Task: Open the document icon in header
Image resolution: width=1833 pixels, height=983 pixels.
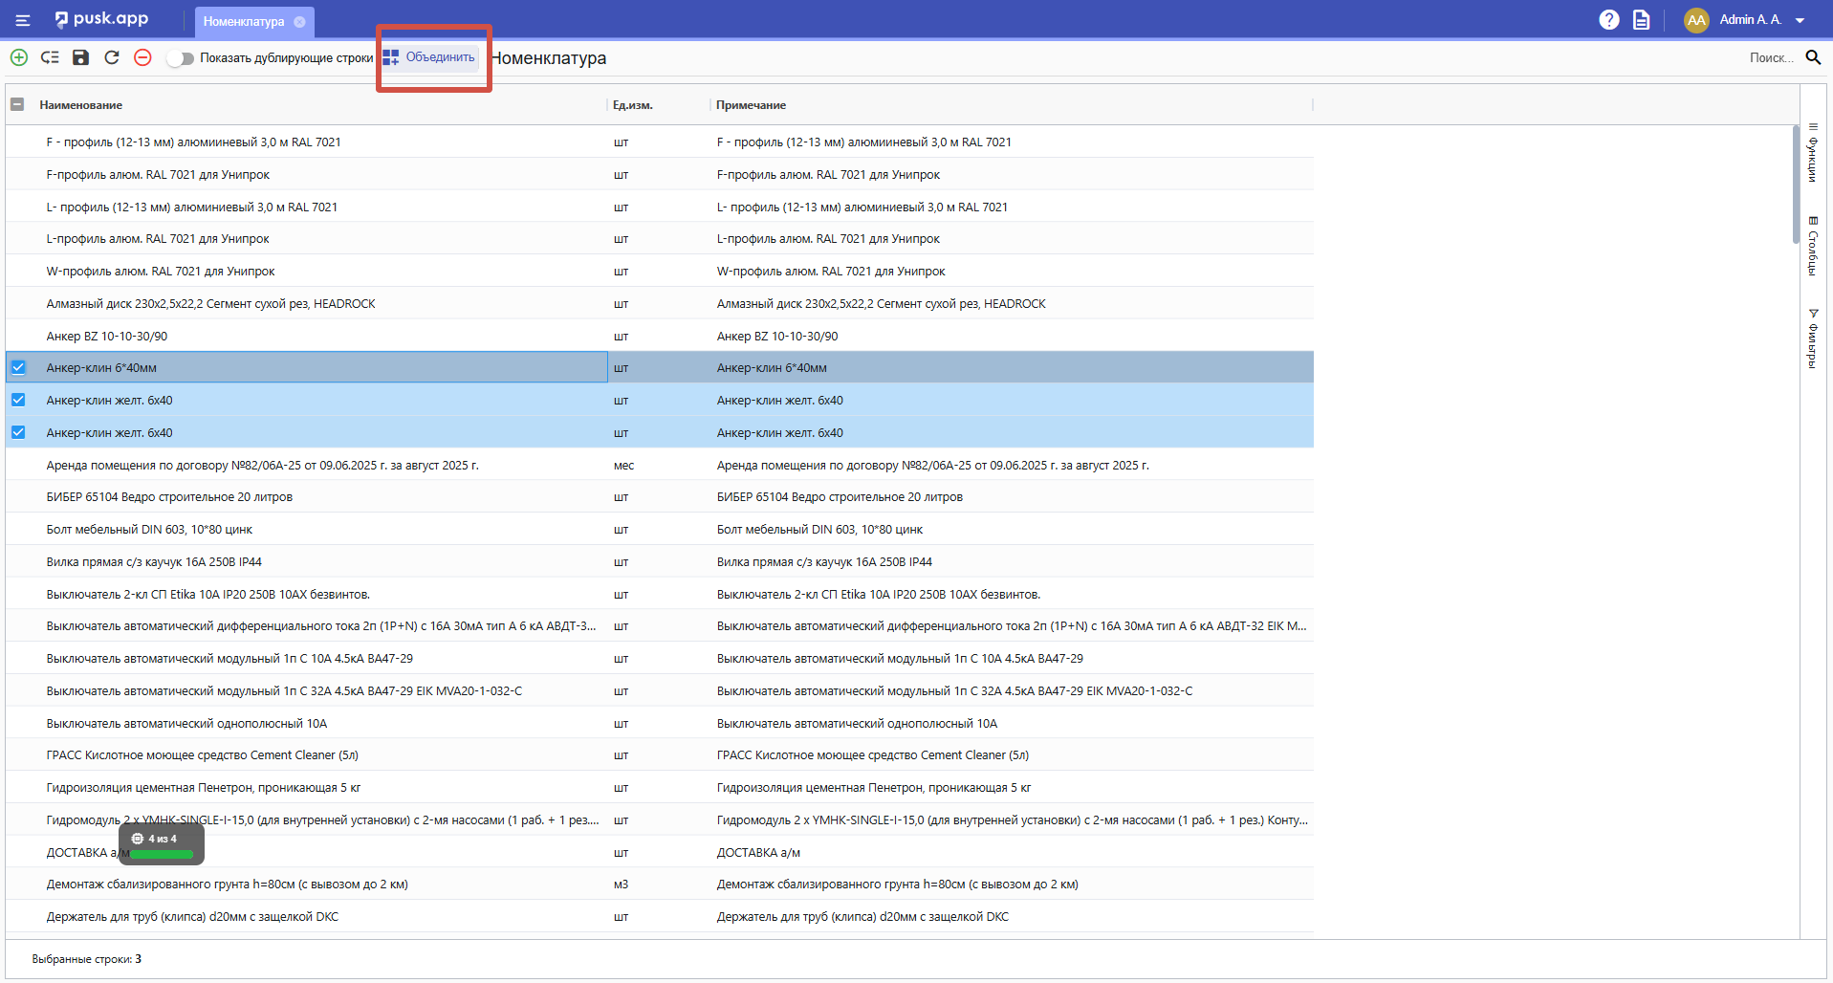Action: 1641,20
